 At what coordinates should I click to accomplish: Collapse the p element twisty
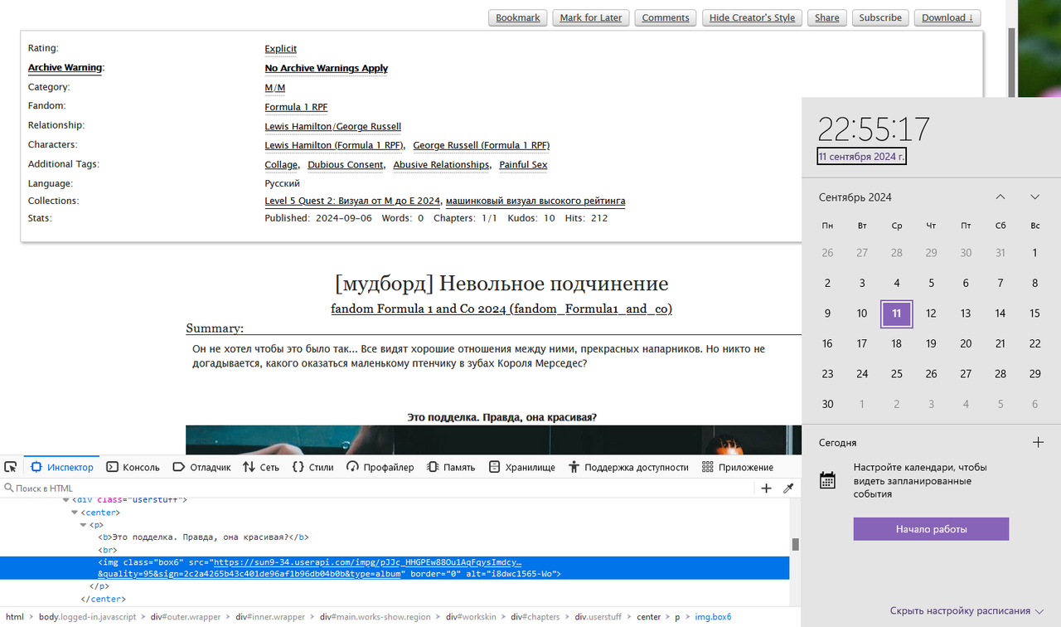[x=83, y=525]
